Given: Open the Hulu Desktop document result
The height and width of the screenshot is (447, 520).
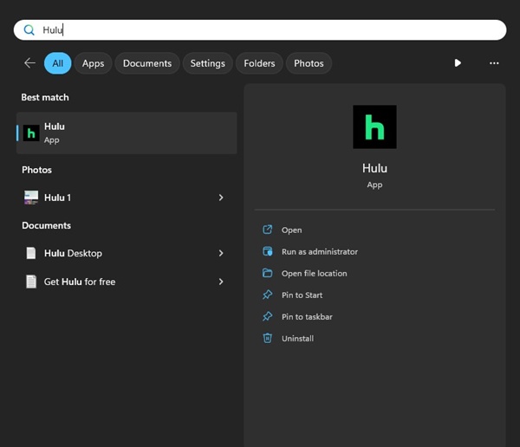Looking at the screenshot, I should coord(127,253).
